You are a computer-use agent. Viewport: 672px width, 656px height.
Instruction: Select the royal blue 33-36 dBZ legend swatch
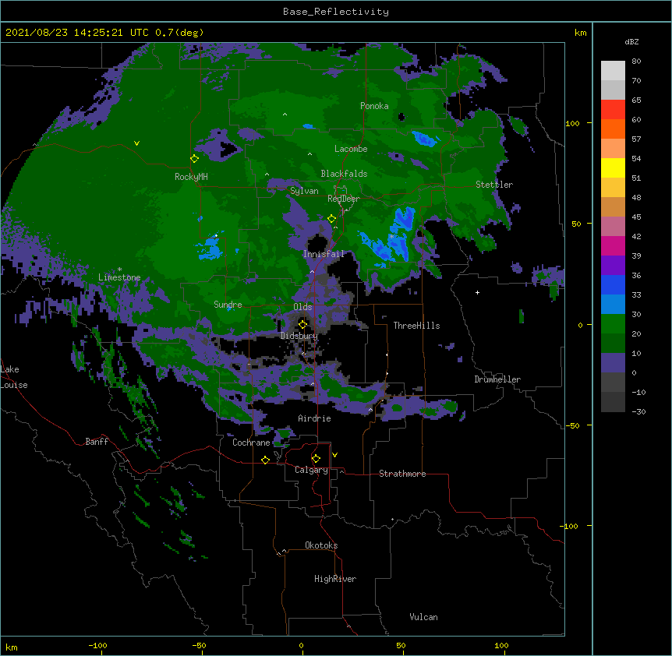pyautogui.click(x=613, y=284)
